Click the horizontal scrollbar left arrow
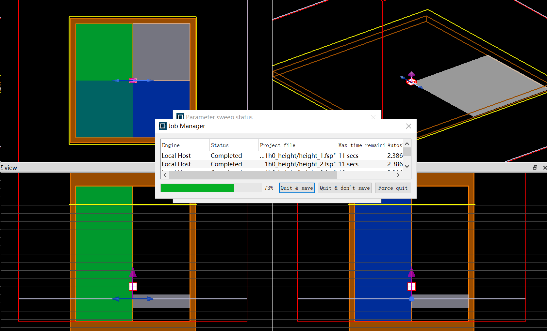Screen dimensions: 547x331 click(165, 175)
